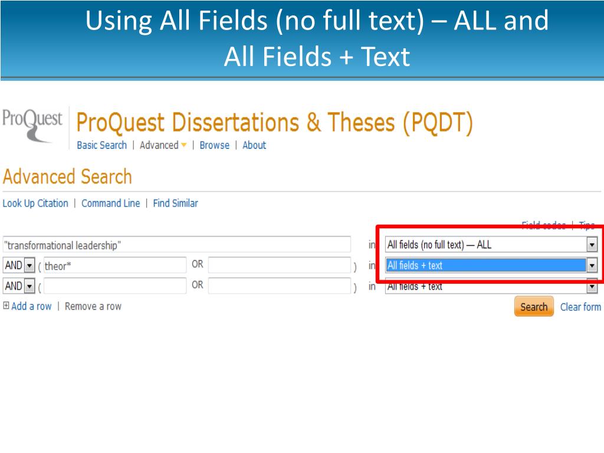Click the empty OR field in second row

pyautogui.click(x=279, y=265)
